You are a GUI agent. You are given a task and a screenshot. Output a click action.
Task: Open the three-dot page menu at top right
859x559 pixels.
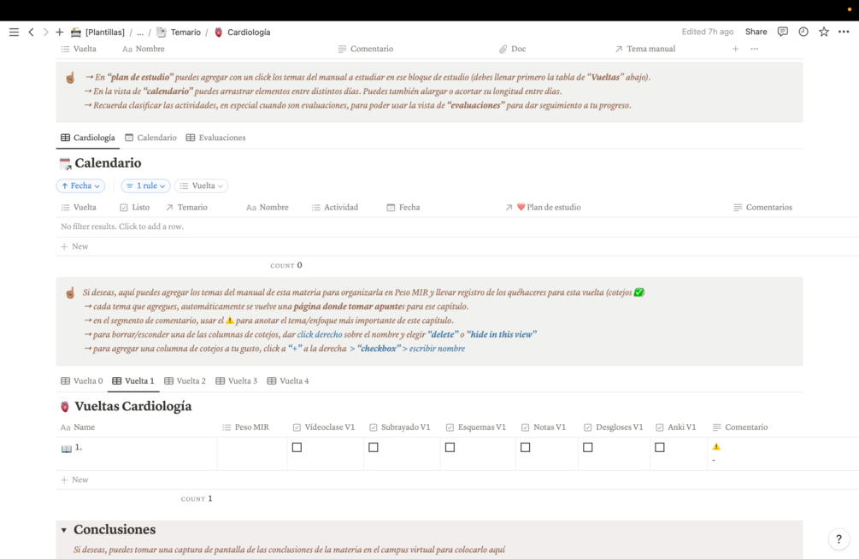[844, 32]
